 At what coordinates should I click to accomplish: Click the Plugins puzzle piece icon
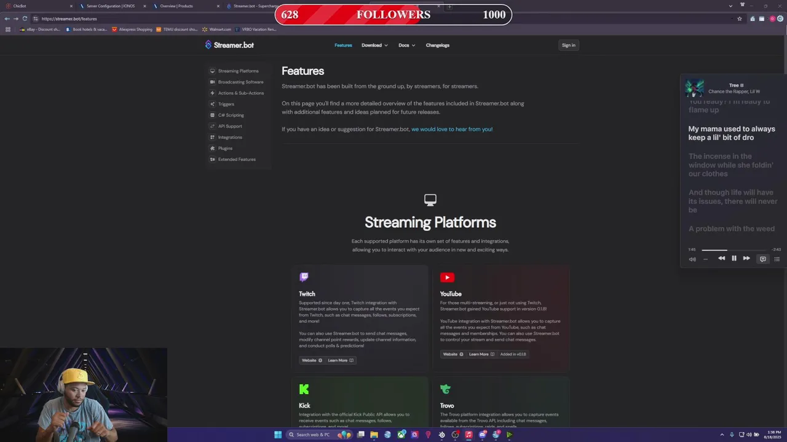(x=212, y=148)
